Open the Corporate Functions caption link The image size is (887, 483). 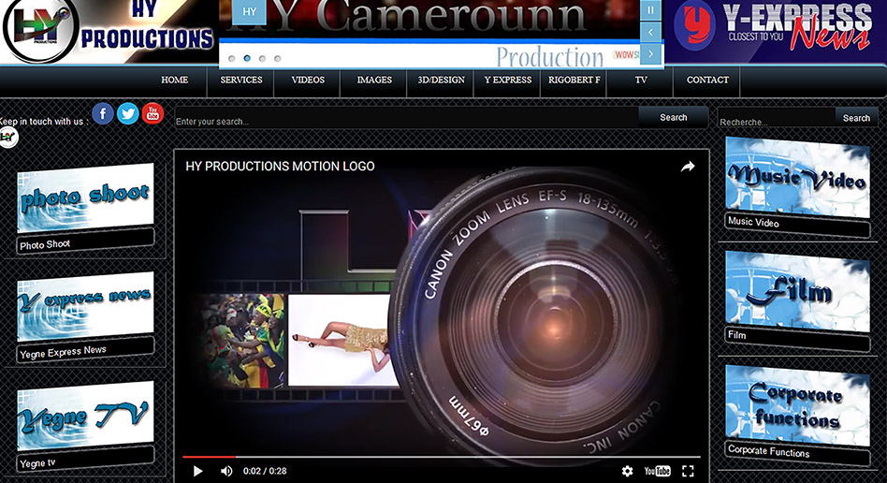769,451
